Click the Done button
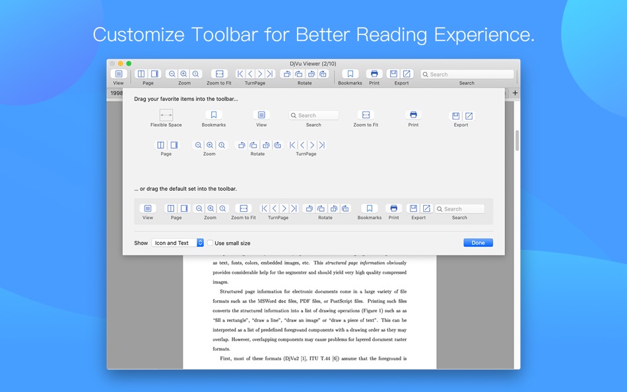 pos(478,243)
